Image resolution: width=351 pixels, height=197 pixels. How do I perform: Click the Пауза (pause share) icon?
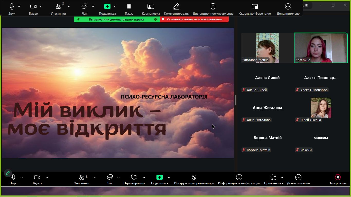(129, 7)
